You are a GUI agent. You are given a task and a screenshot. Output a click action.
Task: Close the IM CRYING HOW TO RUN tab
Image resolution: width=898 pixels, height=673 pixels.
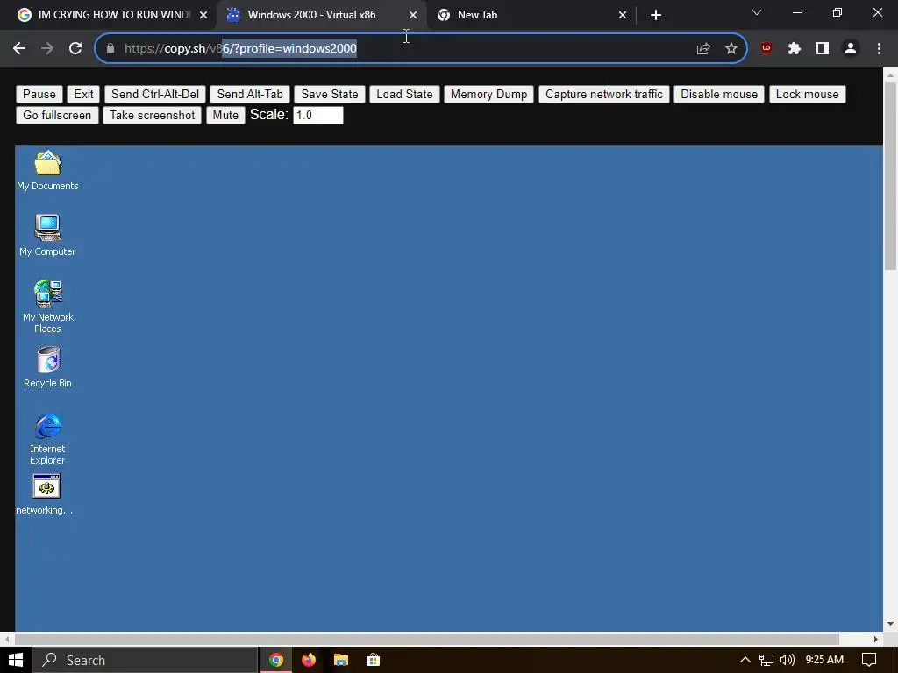tap(203, 15)
